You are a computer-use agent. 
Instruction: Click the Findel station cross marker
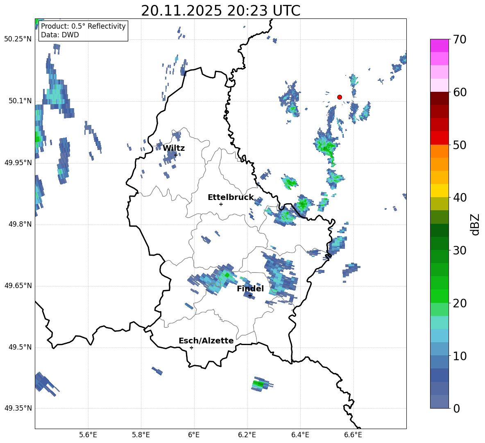click(x=250, y=295)
